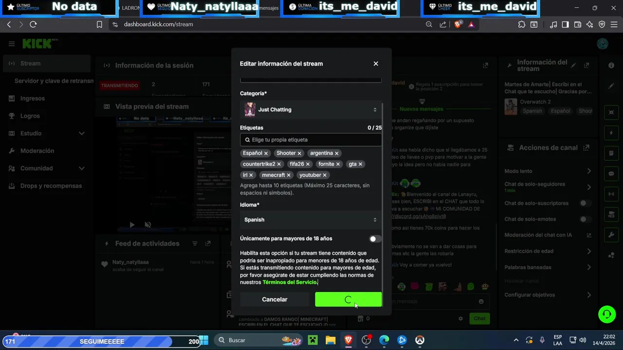Remove the irl tag
623x350 pixels.
[x=251, y=175]
